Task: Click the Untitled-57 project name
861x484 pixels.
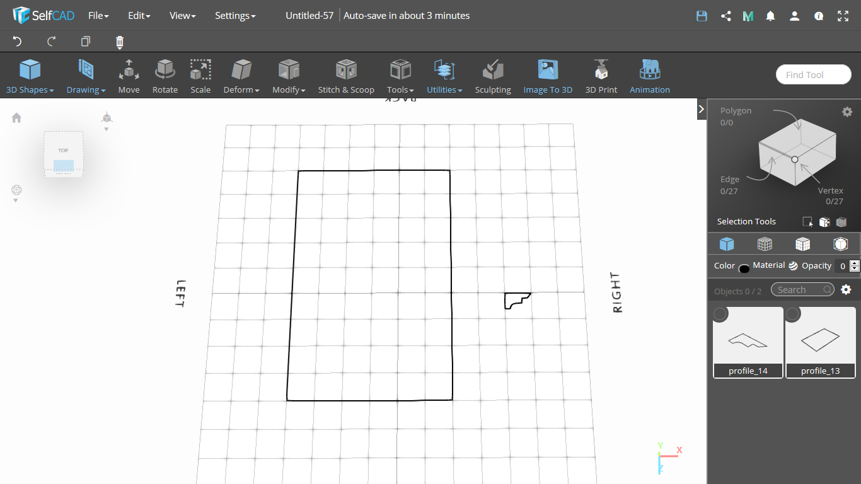Action: click(x=309, y=16)
